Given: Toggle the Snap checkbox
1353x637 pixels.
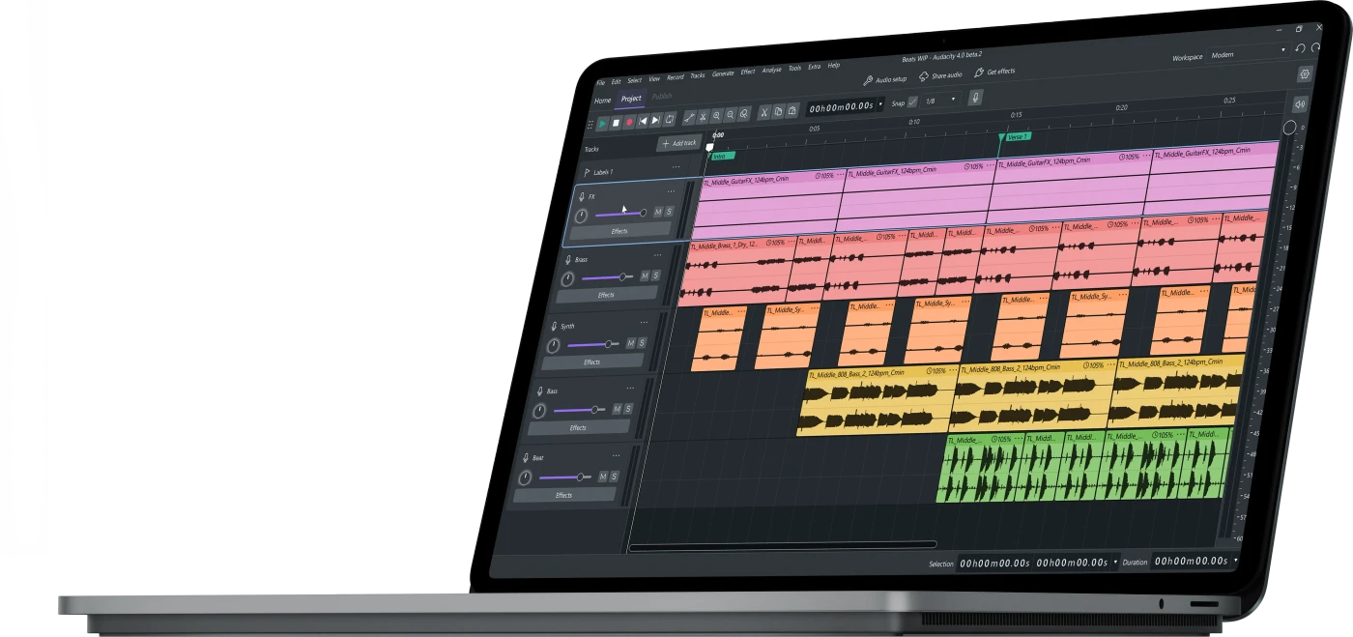Looking at the screenshot, I should [913, 102].
